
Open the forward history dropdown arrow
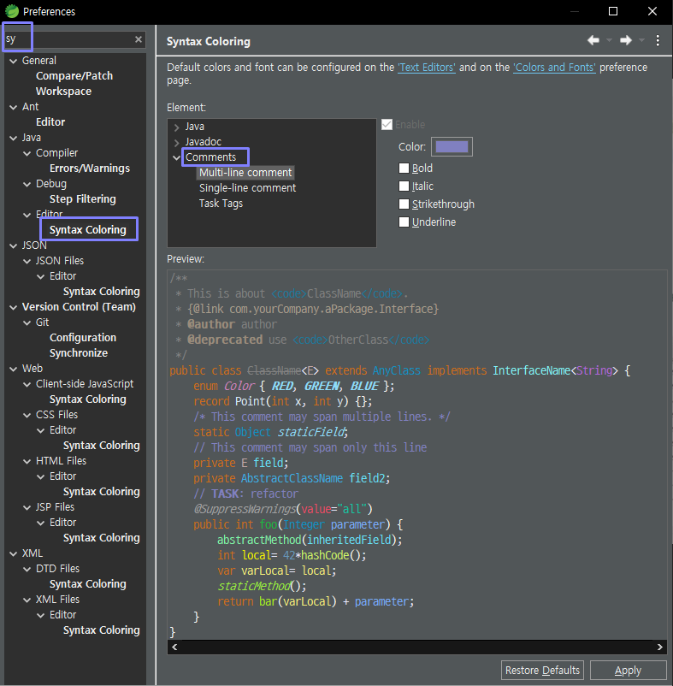click(641, 41)
